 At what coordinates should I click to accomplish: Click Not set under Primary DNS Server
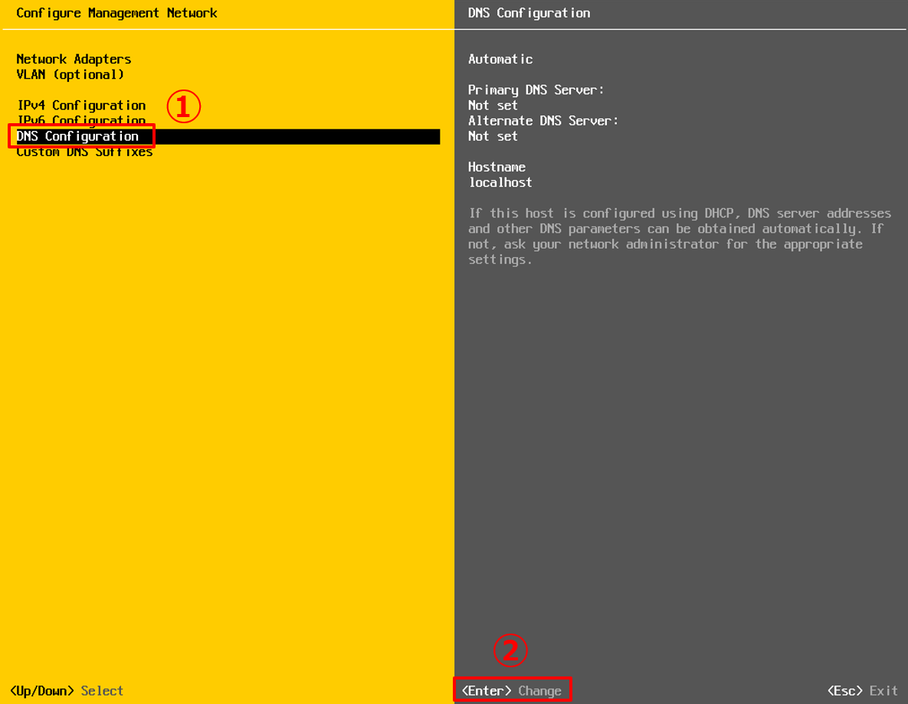(x=493, y=106)
